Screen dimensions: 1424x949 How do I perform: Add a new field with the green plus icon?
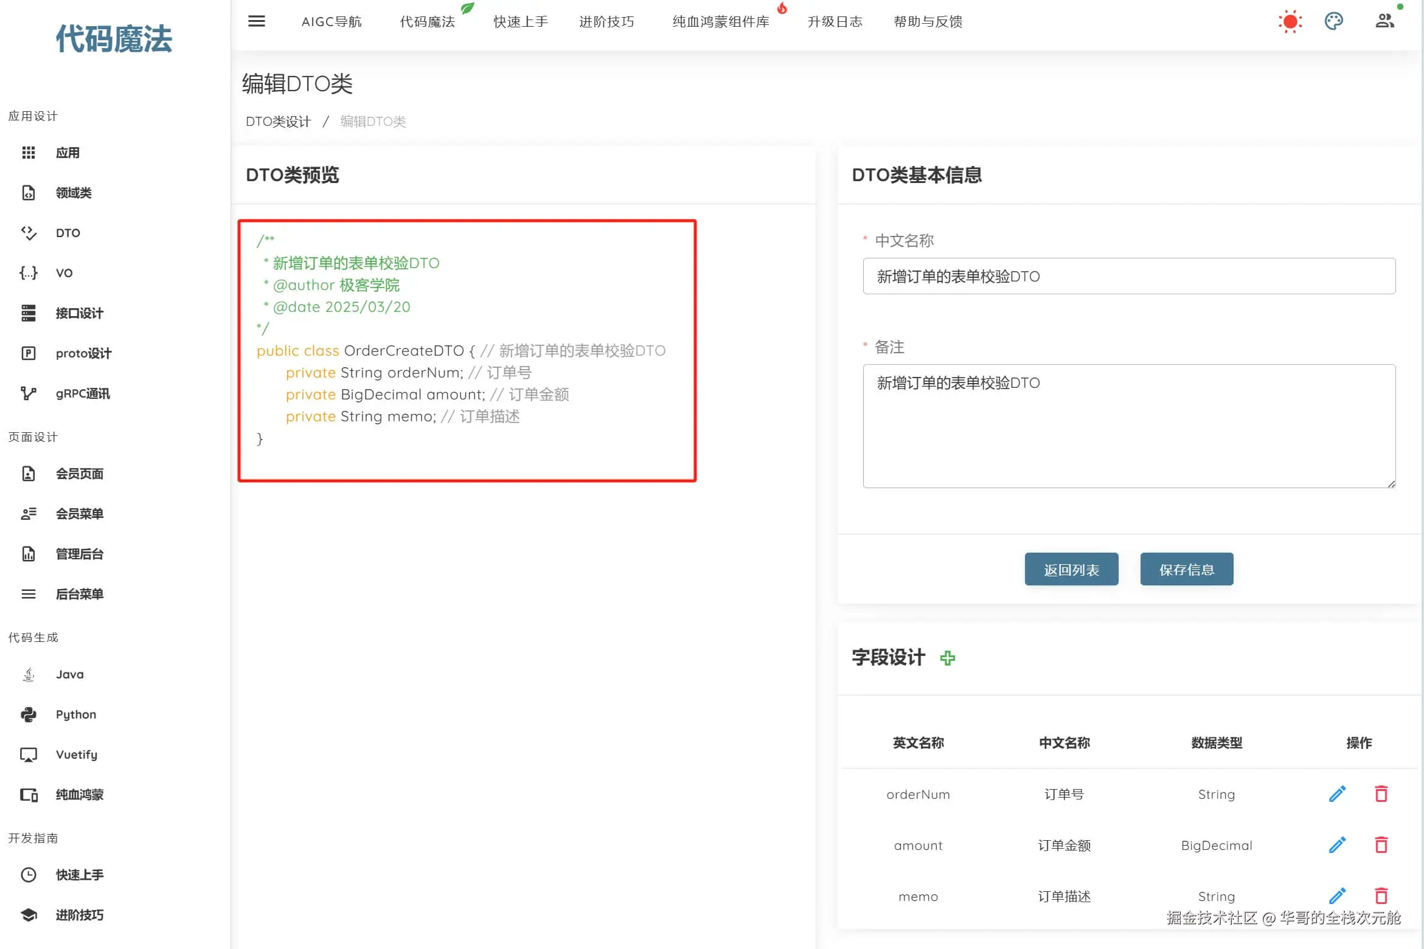(947, 658)
